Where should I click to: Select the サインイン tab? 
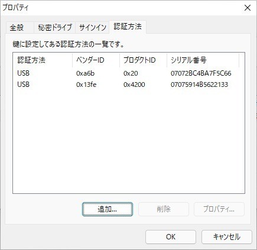(x=92, y=27)
